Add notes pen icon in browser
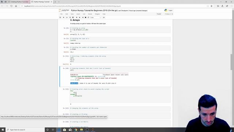Viewport: 234px width, 132px height. click(x=223, y=6)
